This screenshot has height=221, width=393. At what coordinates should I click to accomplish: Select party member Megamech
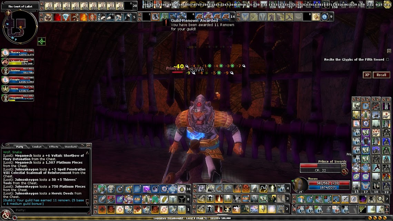click(x=18, y=98)
